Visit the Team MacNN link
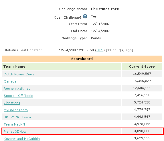164x141 pixels. 14,124
